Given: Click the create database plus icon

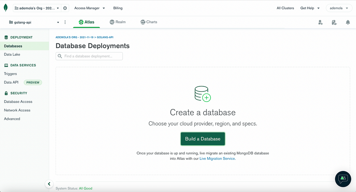Looking at the screenshot, I should pyautogui.click(x=202, y=93).
